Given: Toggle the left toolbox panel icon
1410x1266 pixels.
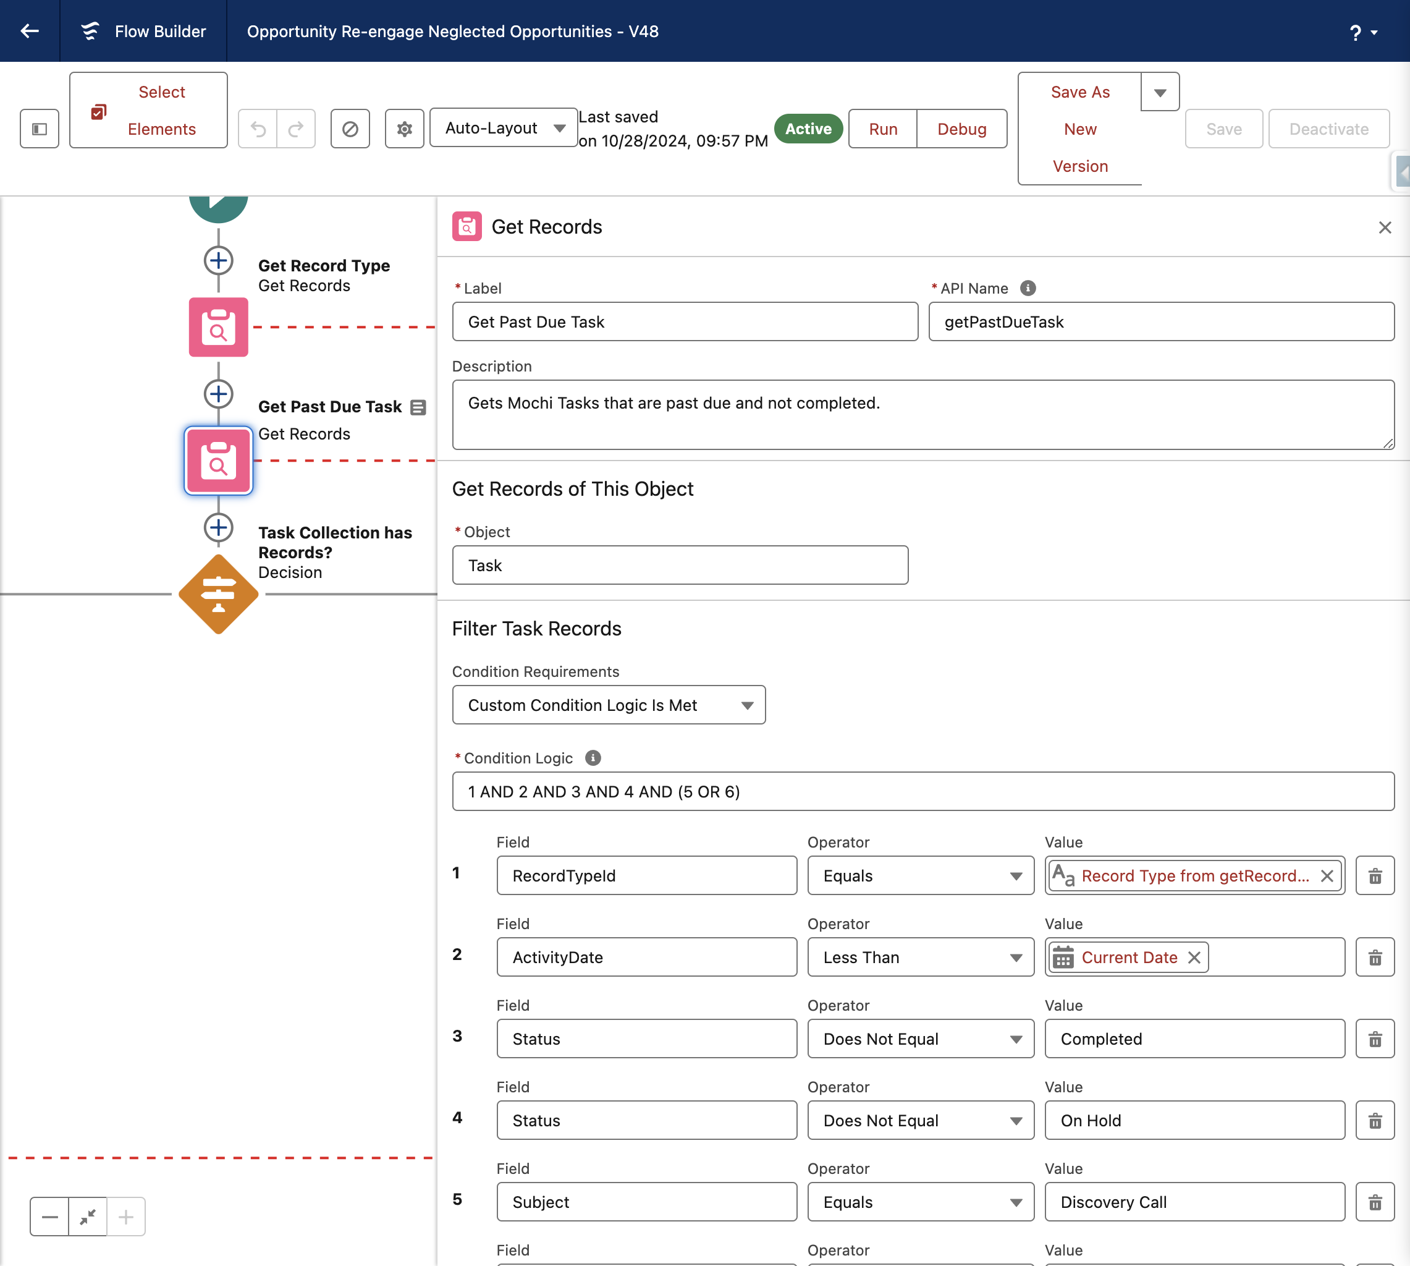Looking at the screenshot, I should click(40, 129).
